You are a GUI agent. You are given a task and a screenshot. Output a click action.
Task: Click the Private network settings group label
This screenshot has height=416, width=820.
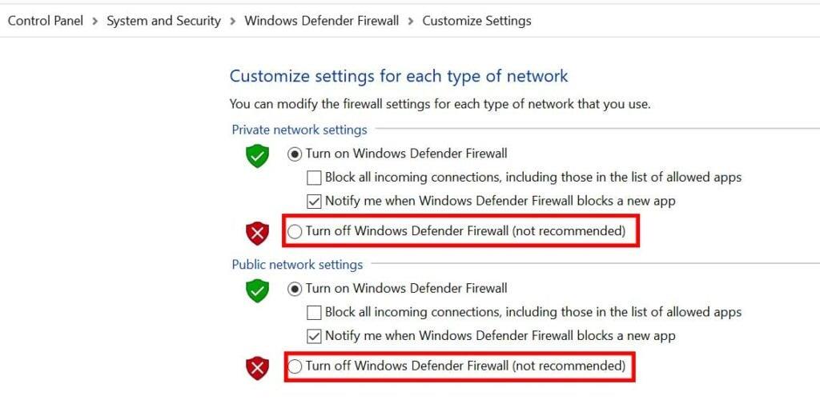(x=299, y=130)
